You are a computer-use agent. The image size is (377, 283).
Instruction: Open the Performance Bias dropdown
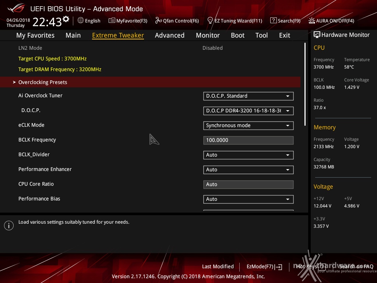pyautogui.click(x=249, y=199)
